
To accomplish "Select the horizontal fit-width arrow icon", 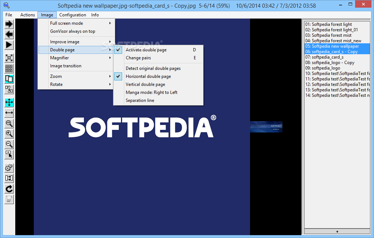I will [9, 113].
